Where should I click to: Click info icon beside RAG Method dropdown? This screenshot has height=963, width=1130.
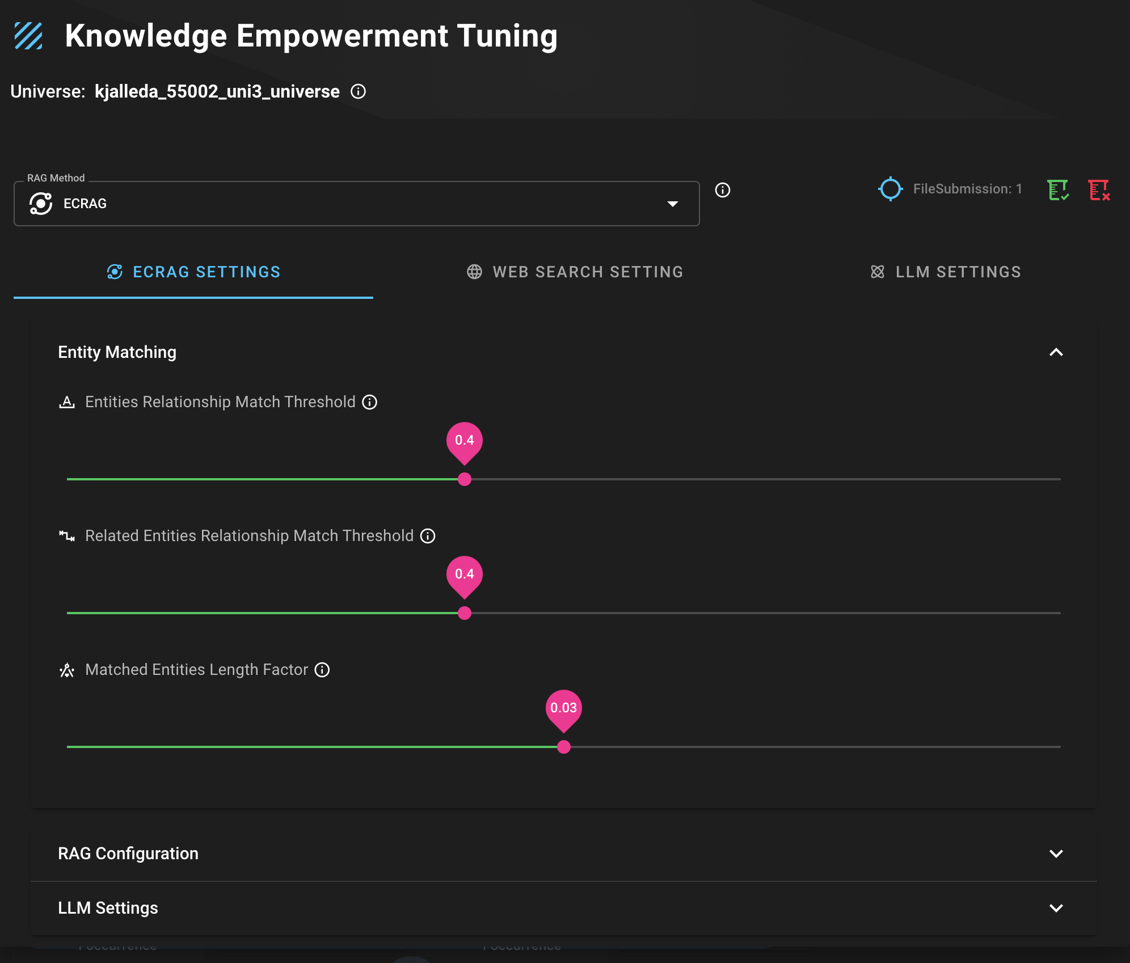click(x=722, y=190)
